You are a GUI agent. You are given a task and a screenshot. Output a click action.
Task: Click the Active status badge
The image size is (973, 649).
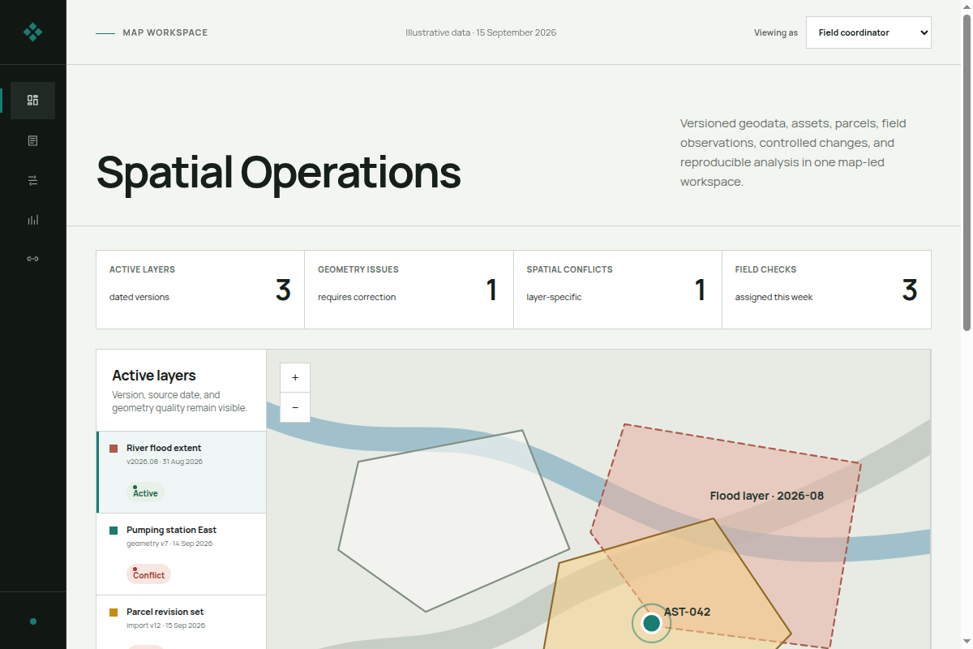[x=145, y=492]
